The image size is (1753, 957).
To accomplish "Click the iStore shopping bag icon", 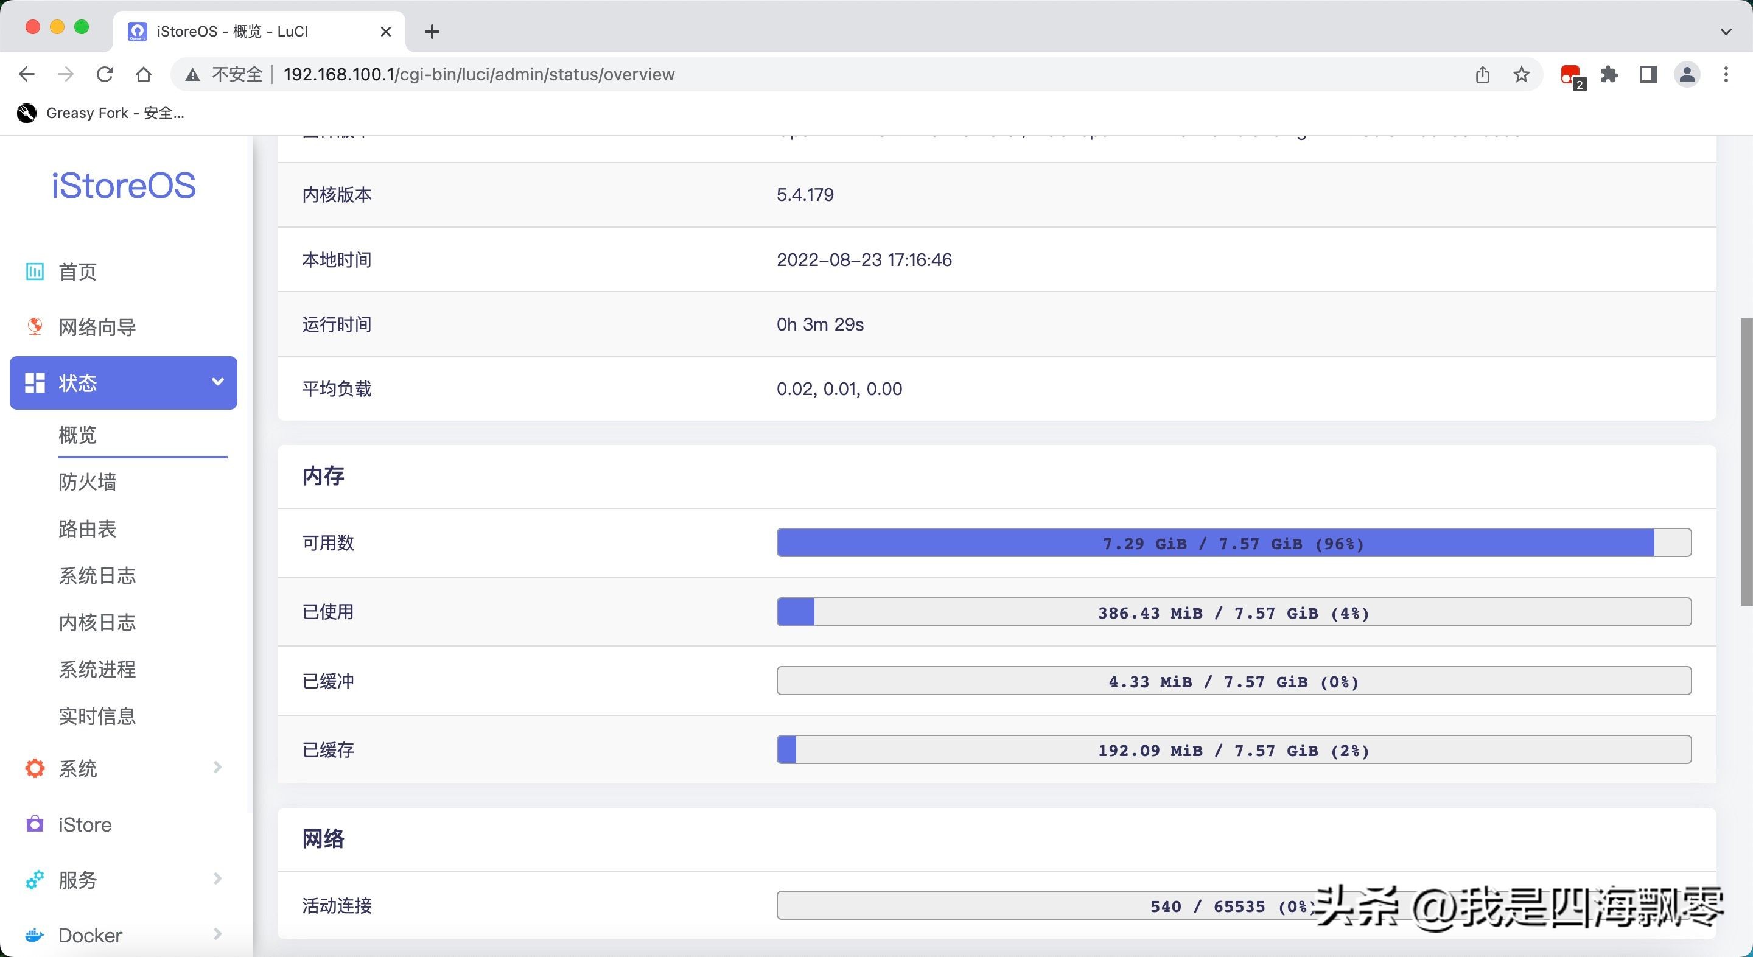I will click(35, 824).
